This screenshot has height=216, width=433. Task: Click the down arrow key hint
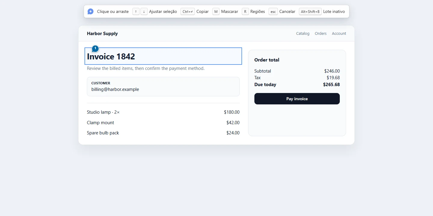[x=144, y=11]
